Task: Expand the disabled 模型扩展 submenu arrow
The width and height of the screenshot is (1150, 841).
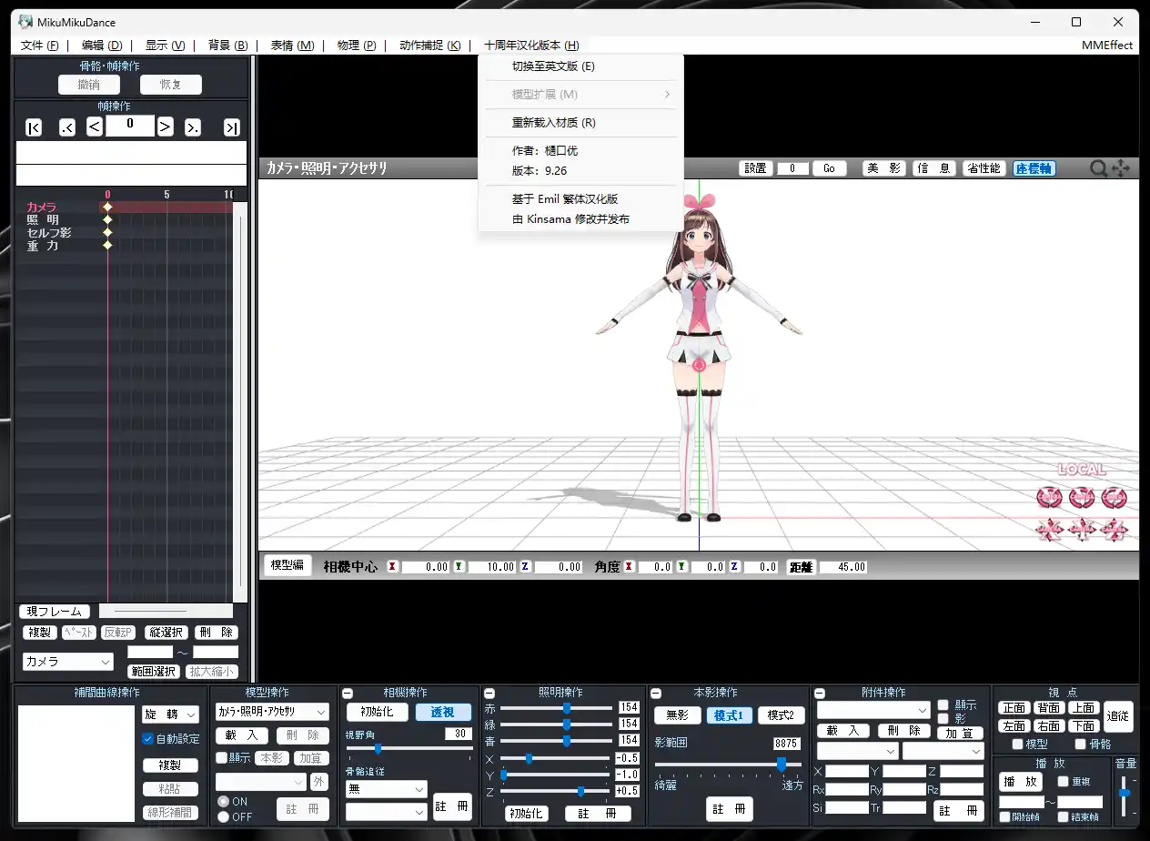Action: pyautogui.click(x=667, y=95)
